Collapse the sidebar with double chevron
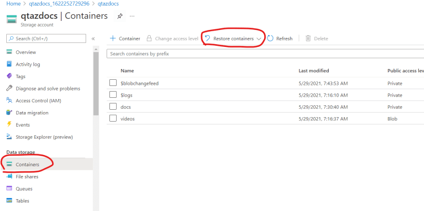The image size is (424, 211). (x=94, y=38)
